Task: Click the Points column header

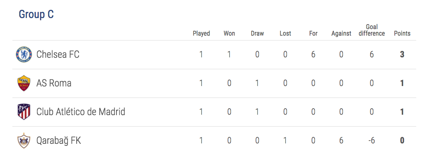Action: (402, 34)
